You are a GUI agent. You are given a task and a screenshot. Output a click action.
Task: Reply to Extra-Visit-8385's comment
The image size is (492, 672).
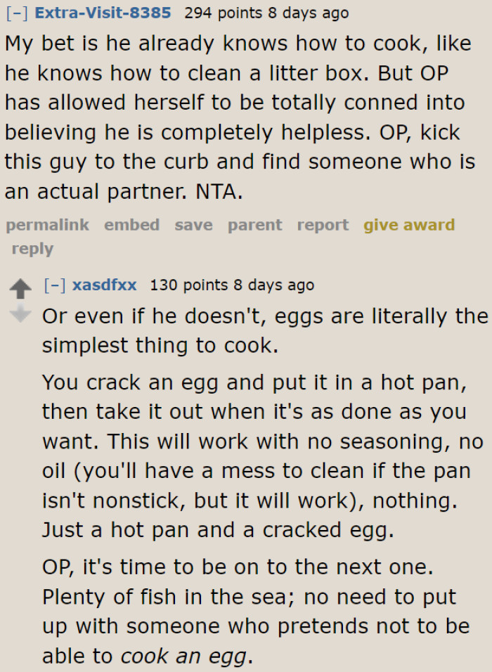(x=32, y=248)
